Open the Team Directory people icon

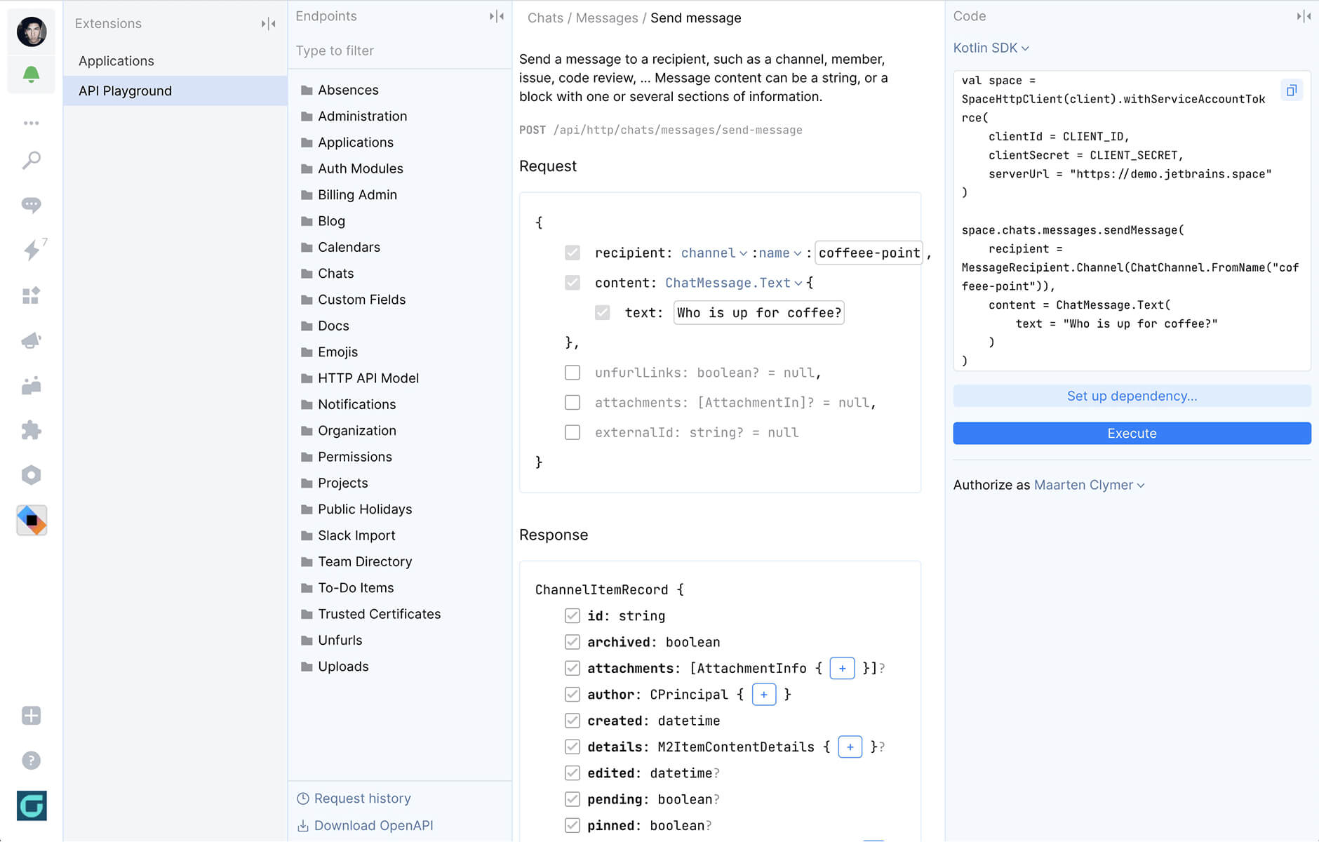pyautogui.click(x=31, y=385)
